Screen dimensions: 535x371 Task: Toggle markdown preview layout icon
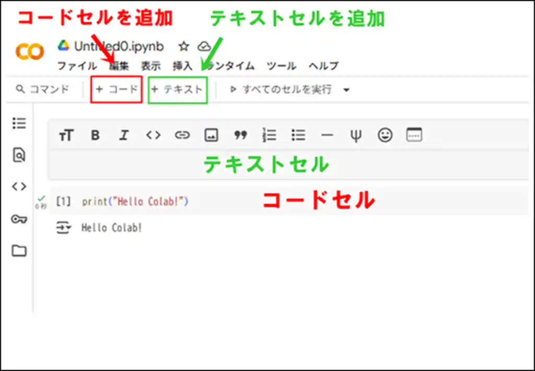click(x=414, y=134)
